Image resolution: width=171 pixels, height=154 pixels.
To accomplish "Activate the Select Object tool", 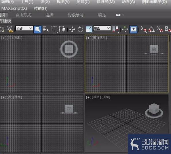I will coord(37,29).
